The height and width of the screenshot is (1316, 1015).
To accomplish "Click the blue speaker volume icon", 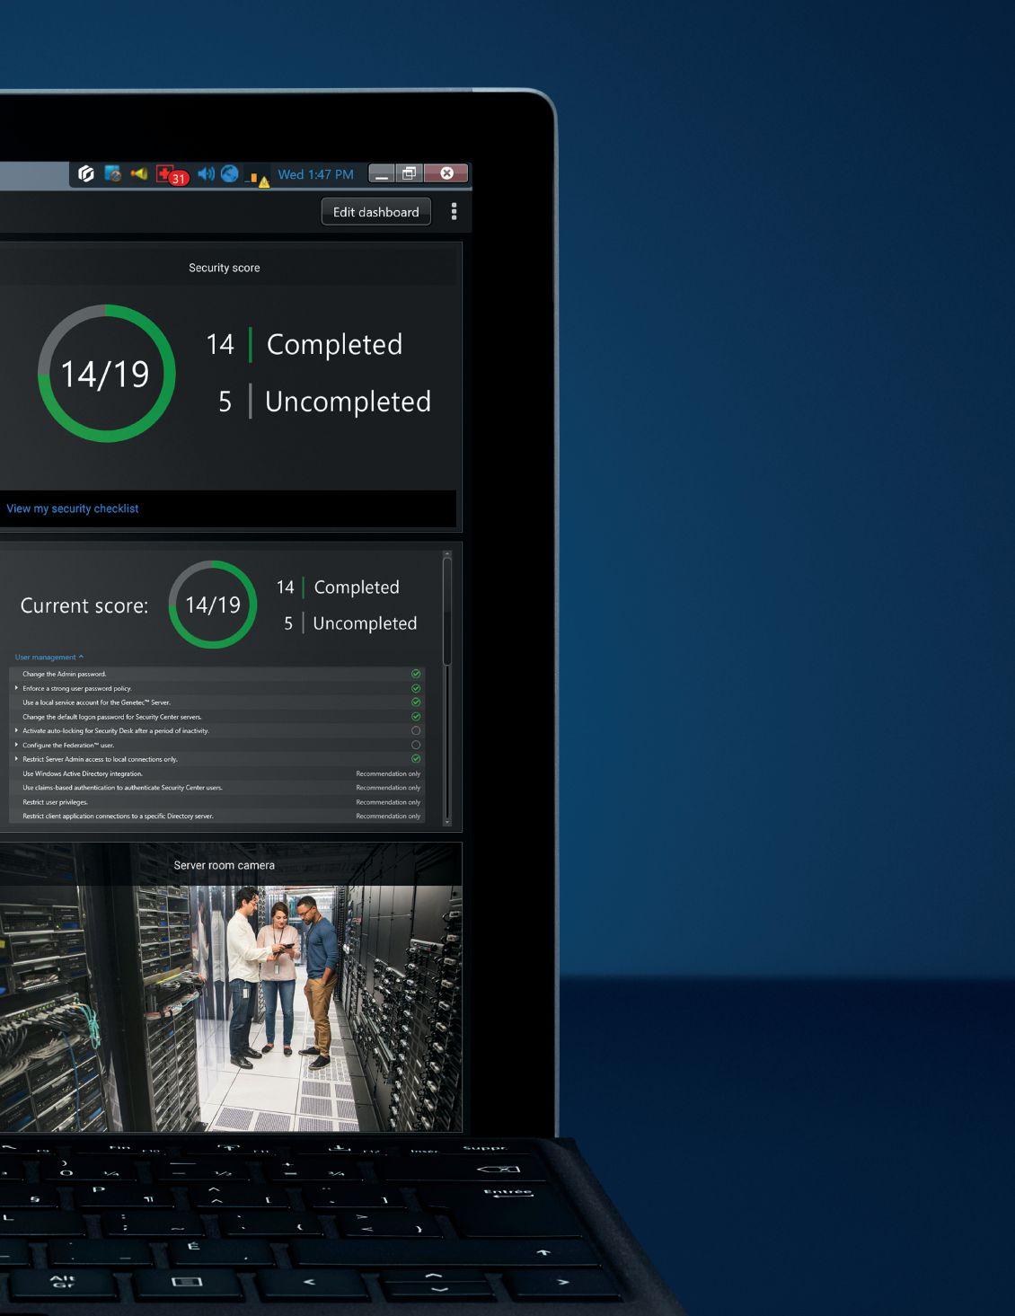I will [x=206, y=173].
